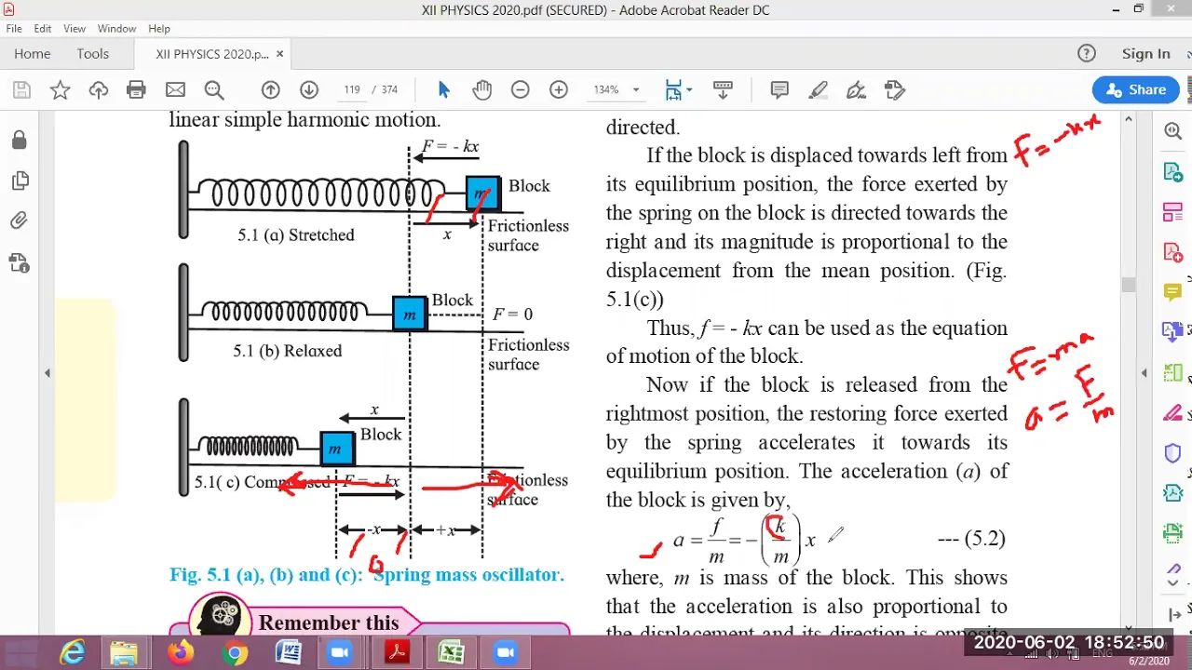Screen dimensions: 1192x670
Task: Open Firefox from taskbar
Action: tap(181, 652)
